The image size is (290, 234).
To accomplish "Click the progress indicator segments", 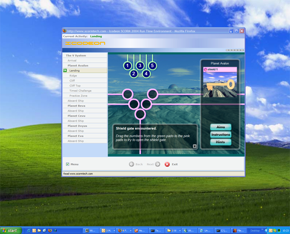I will pyautogui.click(x=235, y=50).
